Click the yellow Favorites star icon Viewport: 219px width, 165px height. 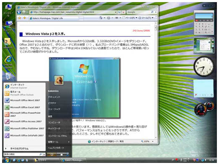[x=19, y=18]
